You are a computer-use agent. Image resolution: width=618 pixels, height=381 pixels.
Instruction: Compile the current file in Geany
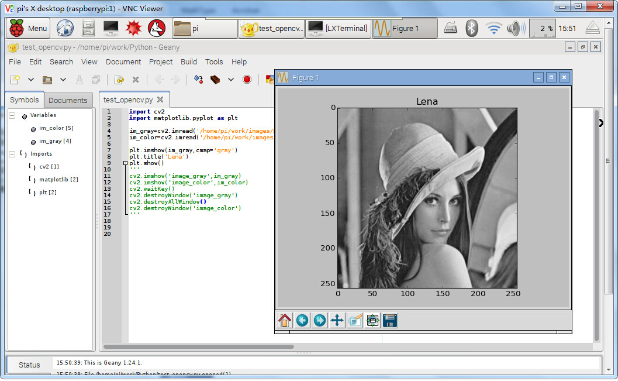tap(198, 80)
